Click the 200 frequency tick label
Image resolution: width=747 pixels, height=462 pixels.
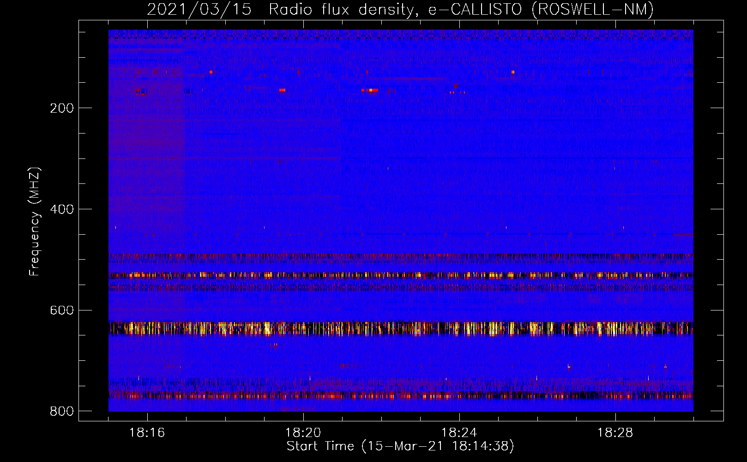(62, 108)
